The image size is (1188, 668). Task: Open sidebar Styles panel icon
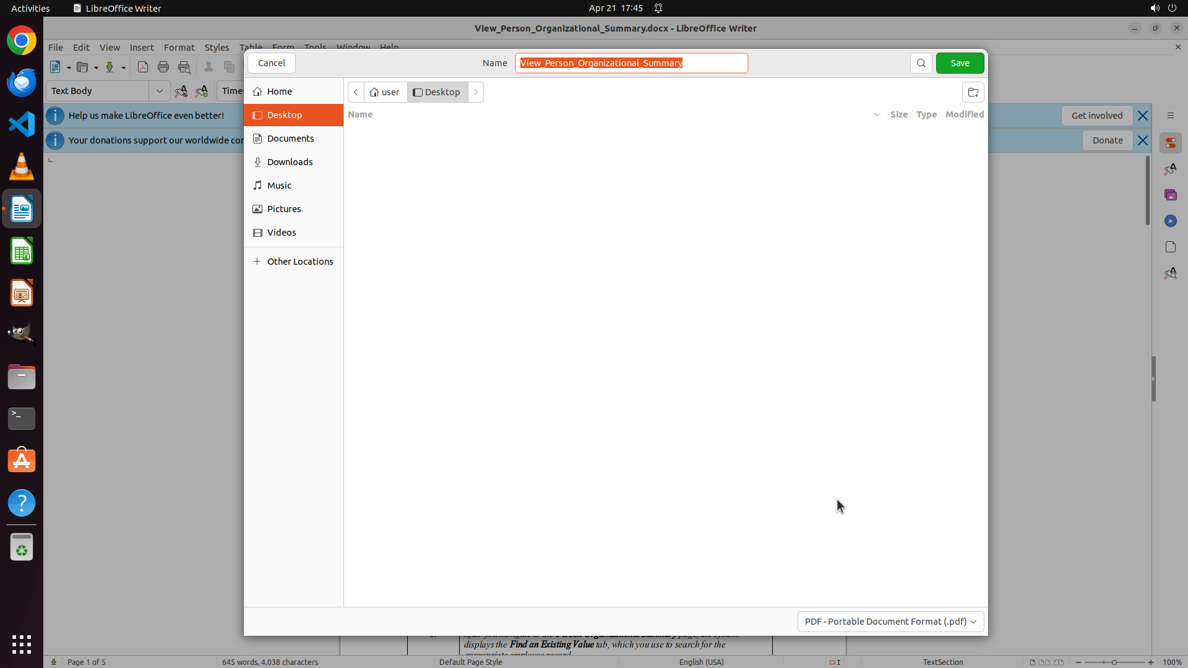pos(1170,169)
